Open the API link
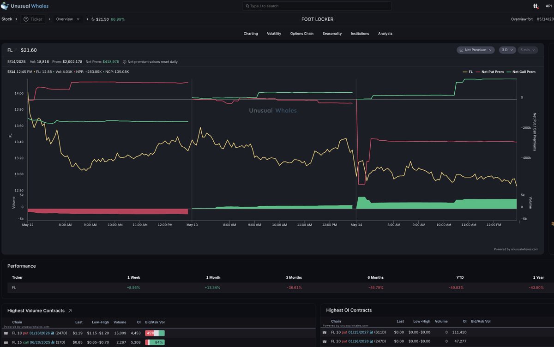 [548, 6]
